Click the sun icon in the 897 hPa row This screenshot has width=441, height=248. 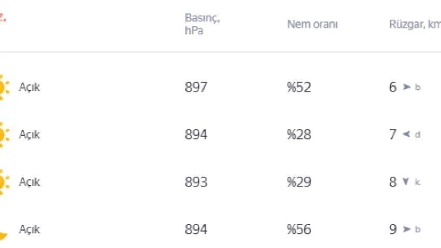point(3,87)
